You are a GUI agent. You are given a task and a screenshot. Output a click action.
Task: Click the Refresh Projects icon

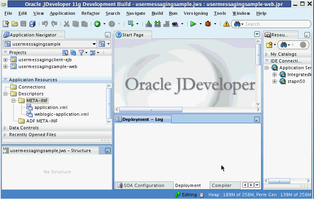point(73,52)
